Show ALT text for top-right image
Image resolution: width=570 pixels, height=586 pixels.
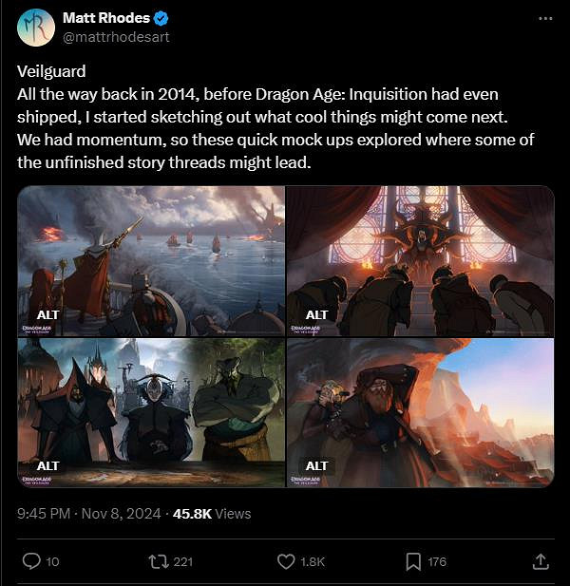click(x=316, y=315)
